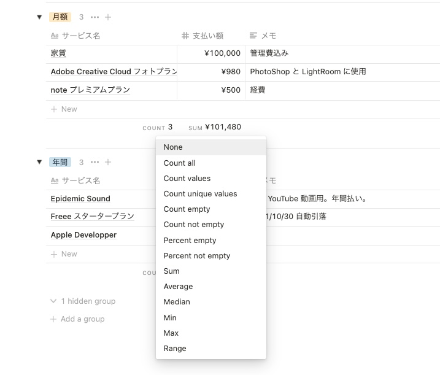Choose Count not empty option
This screenshot has width=440, height=375.
tap(211, 225)
